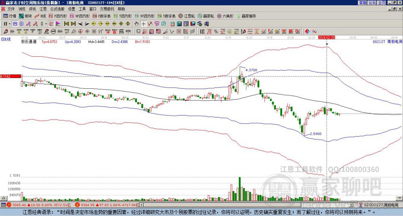This screenshot has width=403, height=216.
Task: Open the 交易委托 menu
Action: (x=107, y=9)
